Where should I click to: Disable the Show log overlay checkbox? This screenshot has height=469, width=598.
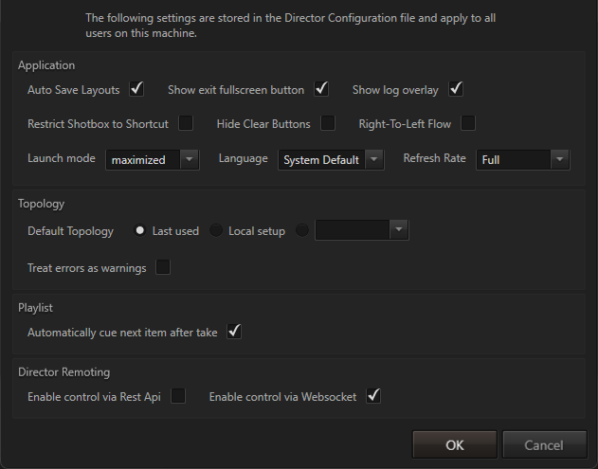coord(455,90)
